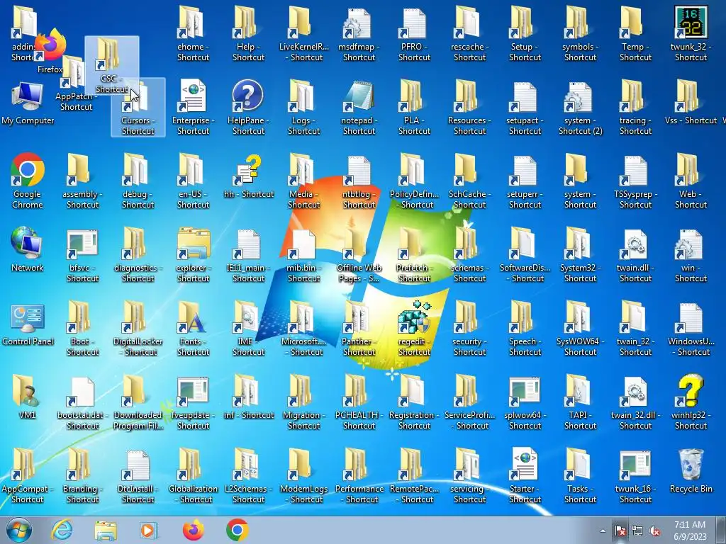Select the twain.dll shortcut icon
Screen dimensions: 726x544
pyautogui.click(x=635, y=254)
